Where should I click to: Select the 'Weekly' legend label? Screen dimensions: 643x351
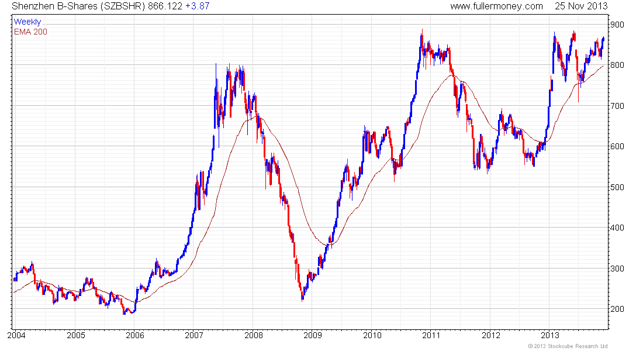[x=27, y=22]
